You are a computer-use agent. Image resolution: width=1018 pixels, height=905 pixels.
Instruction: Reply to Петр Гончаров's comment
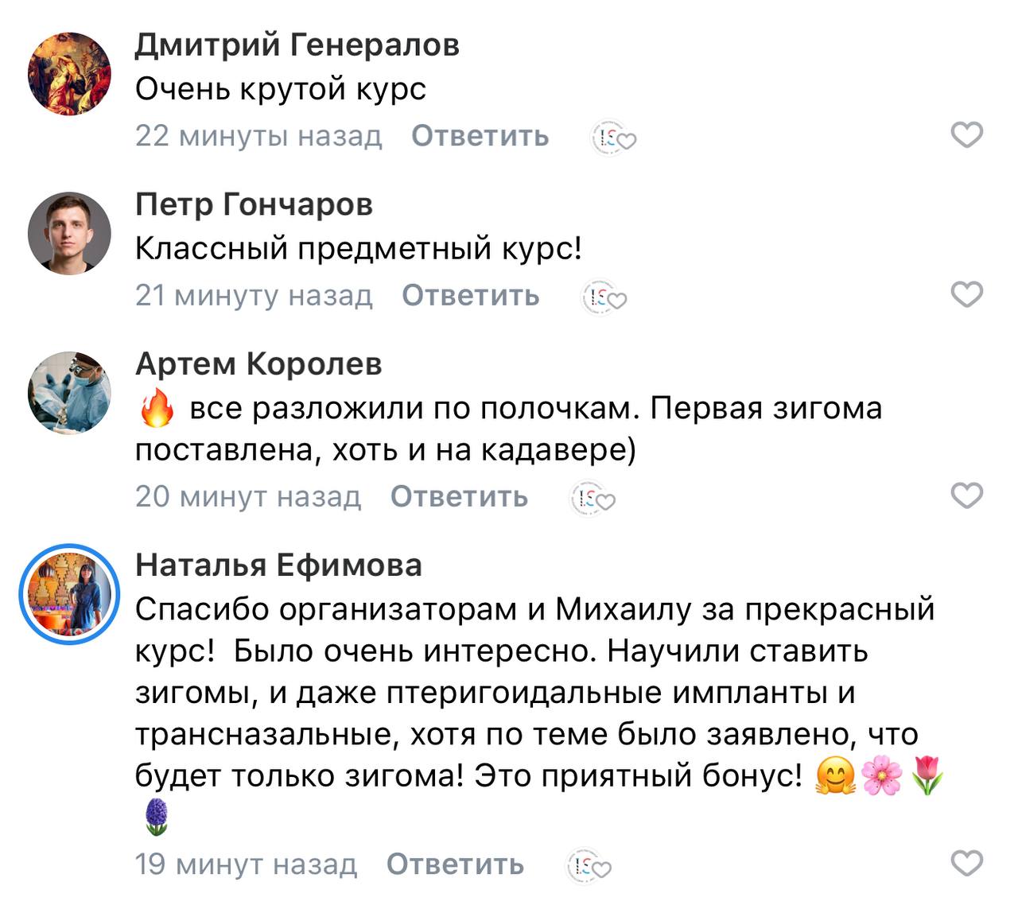(470, 295)
